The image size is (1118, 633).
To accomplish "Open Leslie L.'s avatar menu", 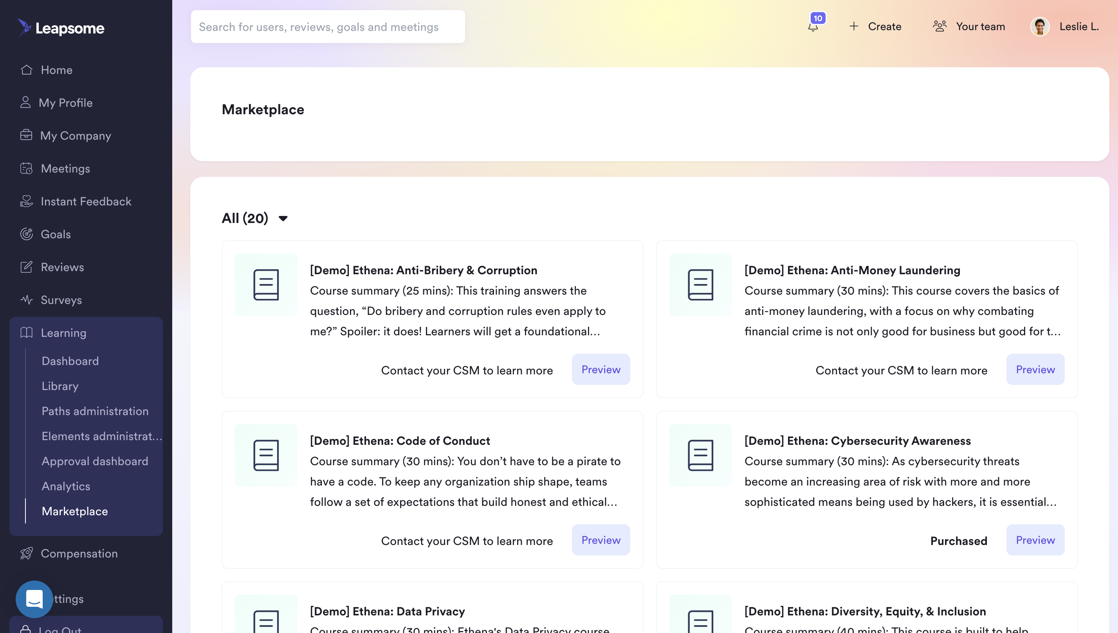I will (x=1040, y=27).
